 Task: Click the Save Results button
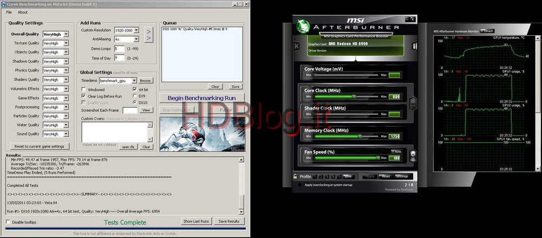point(229,221)
